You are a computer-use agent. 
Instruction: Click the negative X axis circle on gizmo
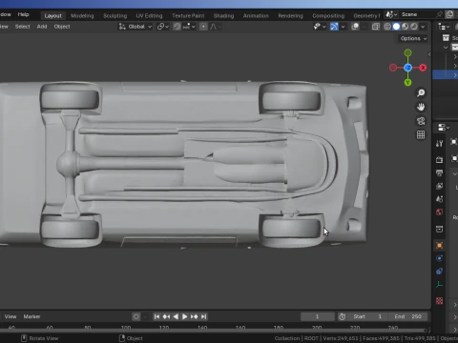393,68
